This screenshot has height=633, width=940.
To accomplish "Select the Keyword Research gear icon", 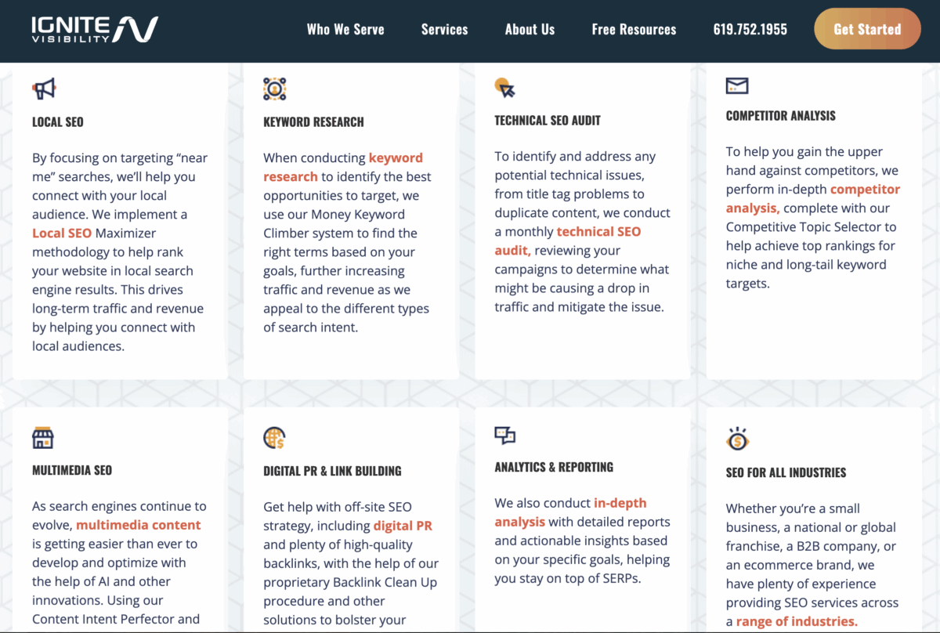I will [273, 88].
